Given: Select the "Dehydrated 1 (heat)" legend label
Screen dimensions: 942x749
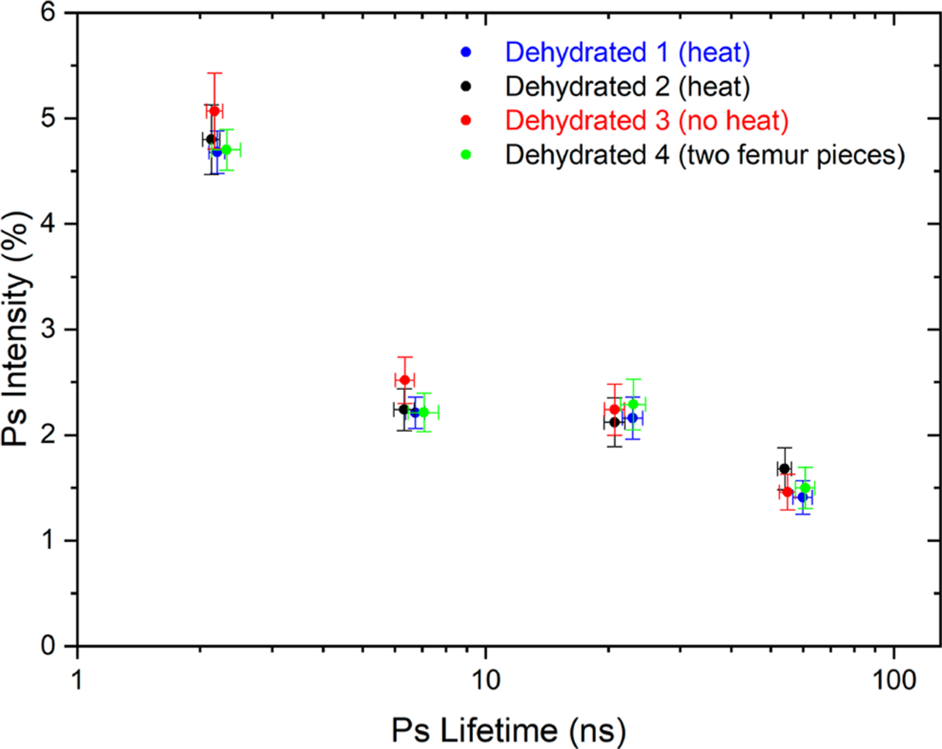Looking at the screenshot, I should tap(627, 52).
